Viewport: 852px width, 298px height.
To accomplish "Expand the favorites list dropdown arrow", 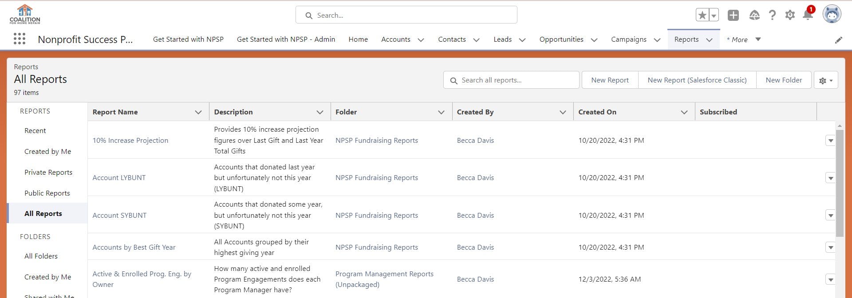I will coord(714,15).
